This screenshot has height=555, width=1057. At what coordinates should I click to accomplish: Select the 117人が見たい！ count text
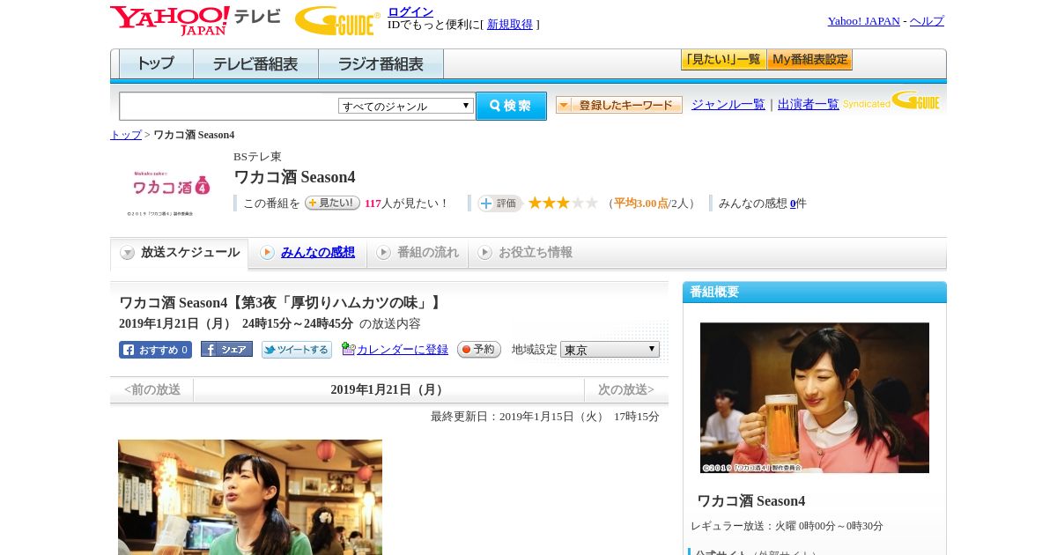click(x=406, y=203)
